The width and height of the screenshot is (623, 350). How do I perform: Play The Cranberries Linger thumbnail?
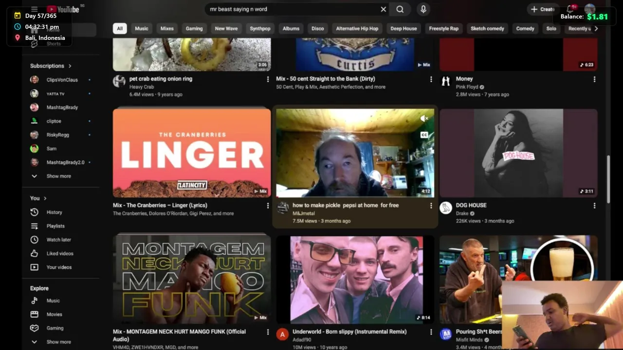pos(192,153)
